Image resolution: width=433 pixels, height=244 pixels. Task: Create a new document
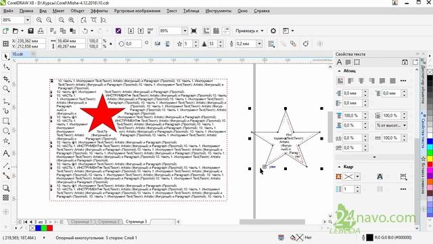coord(5,31)
